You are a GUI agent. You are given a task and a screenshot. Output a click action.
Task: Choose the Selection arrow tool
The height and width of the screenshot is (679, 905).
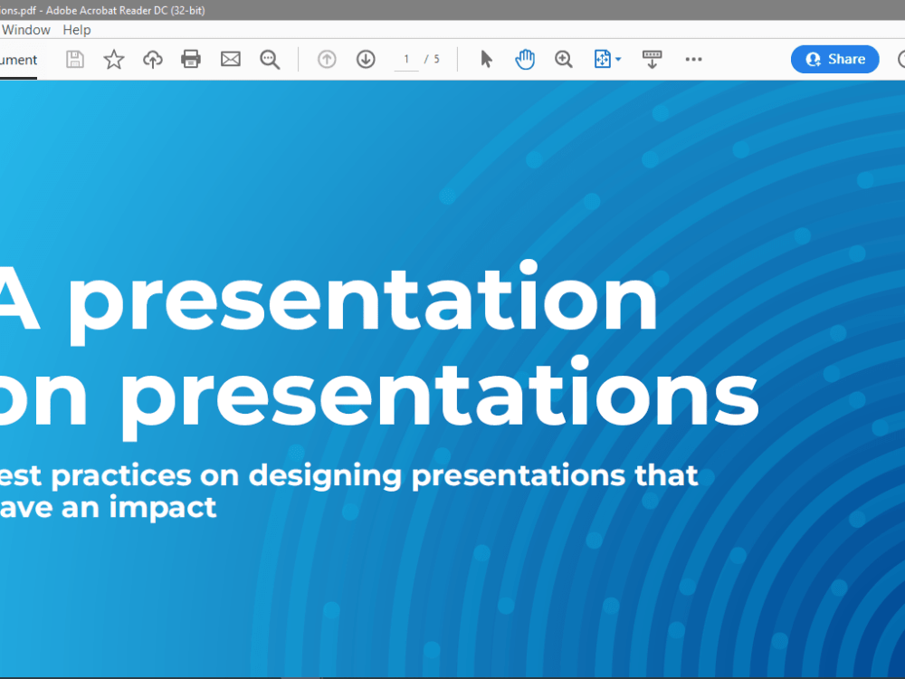[x=487, y=59]
